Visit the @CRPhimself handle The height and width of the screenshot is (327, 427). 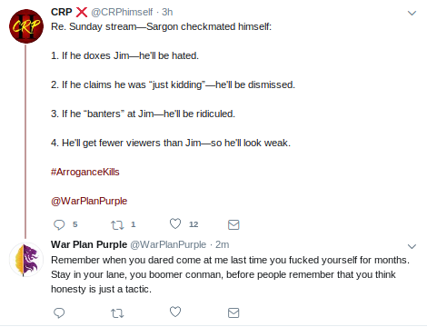coord(122,12)
